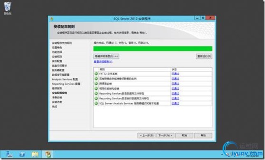Open File Explorer from the taskbar

(x=35, y=154)
